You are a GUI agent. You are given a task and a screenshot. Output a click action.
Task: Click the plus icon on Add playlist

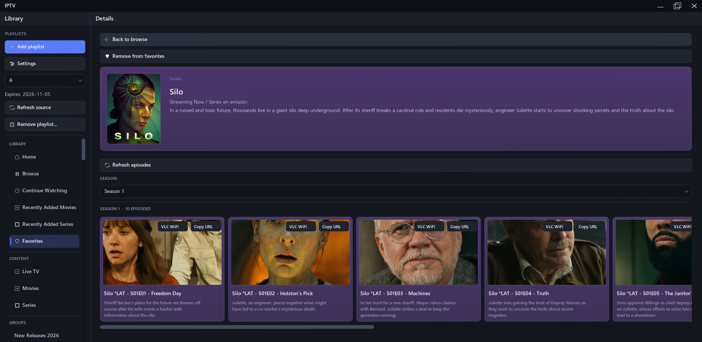click(12, 47)
